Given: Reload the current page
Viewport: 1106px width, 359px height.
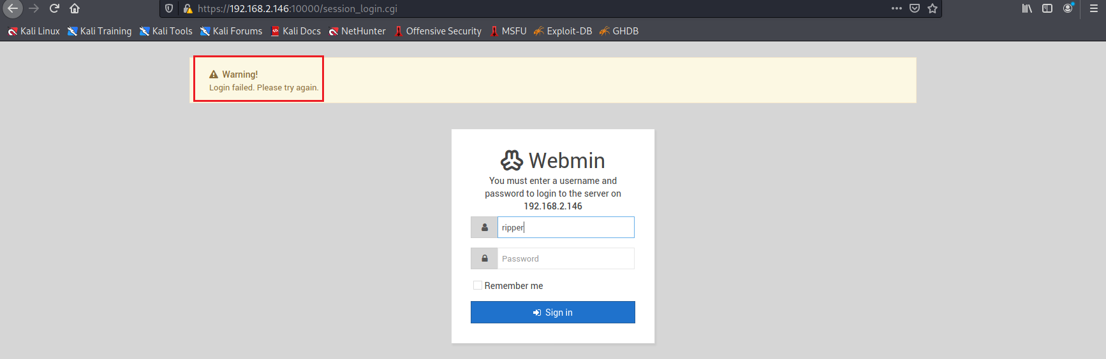Looking at the screenshot, I should click(x=54, y=8).
